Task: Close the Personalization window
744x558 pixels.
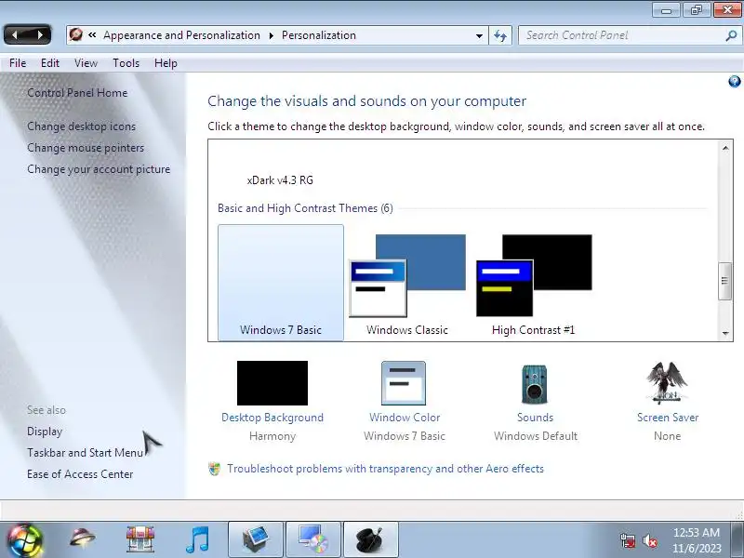Action: click(x=727, y=10)
